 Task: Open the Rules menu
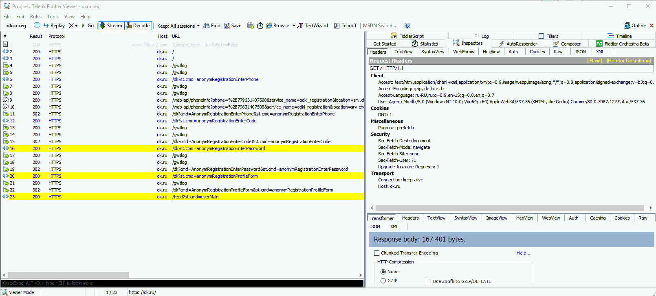(x=36, y=17)
